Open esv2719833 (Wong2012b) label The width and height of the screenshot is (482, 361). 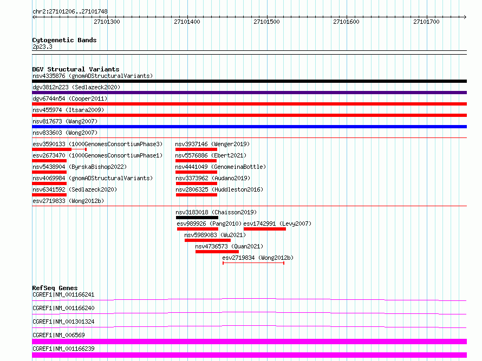tap(68, 201)
